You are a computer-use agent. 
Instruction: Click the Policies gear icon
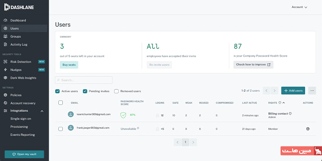[x=6, y=95]
